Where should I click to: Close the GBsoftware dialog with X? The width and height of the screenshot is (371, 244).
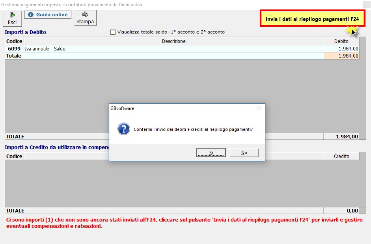259,108
